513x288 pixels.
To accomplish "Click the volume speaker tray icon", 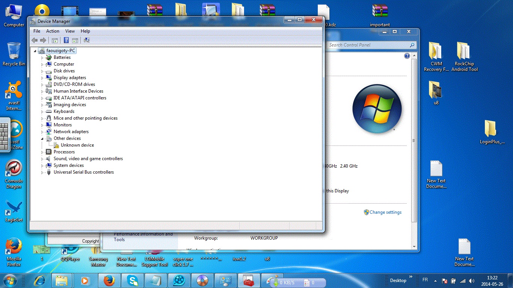I will pyautogui.click(x=472, y=280).
